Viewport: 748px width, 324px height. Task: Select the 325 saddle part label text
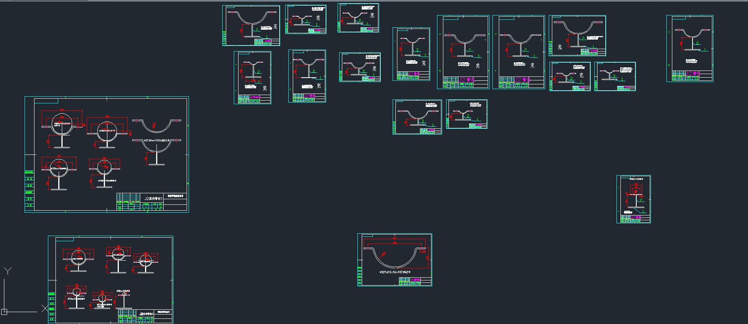(x=395, y=272)
